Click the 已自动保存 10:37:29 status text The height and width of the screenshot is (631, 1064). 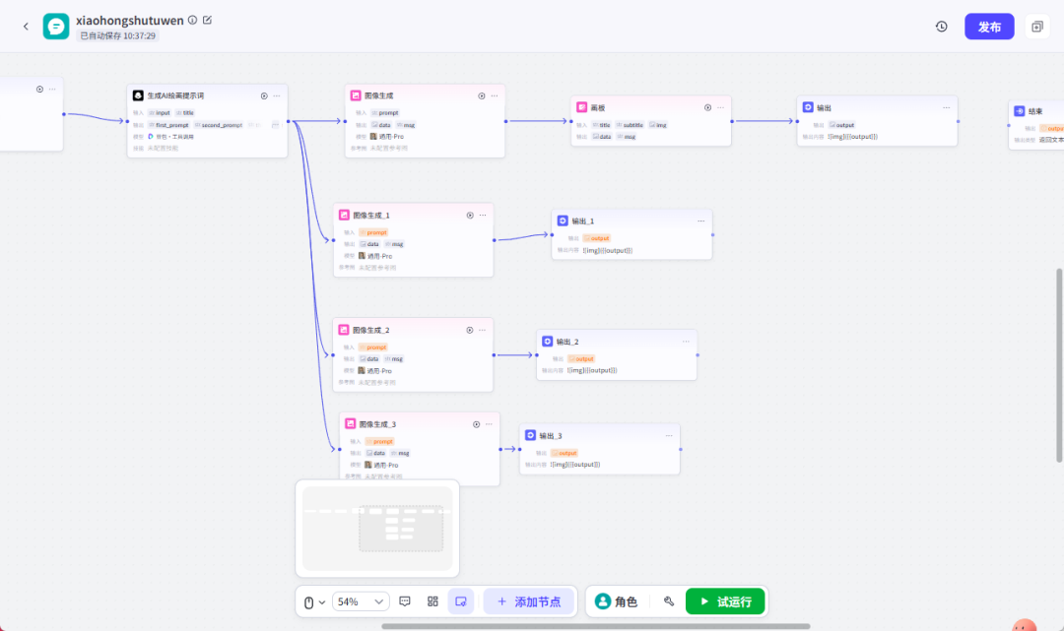click(117, 35)
